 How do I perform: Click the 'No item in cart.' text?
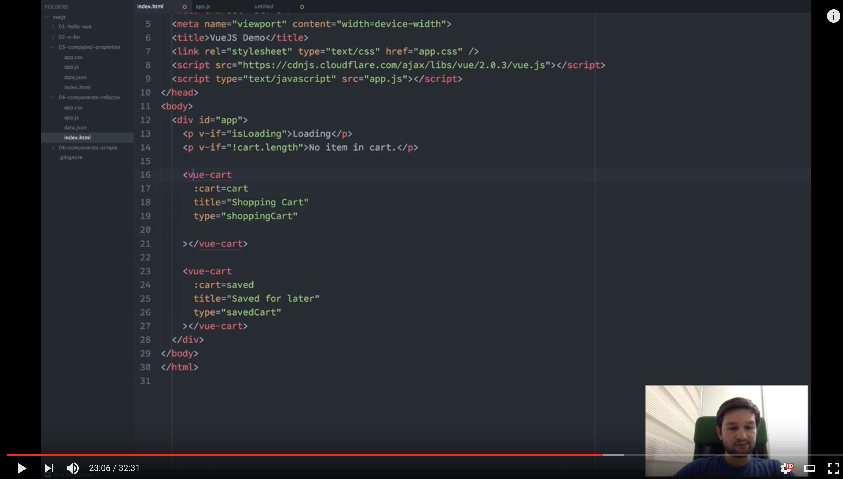tap(353, 147)
